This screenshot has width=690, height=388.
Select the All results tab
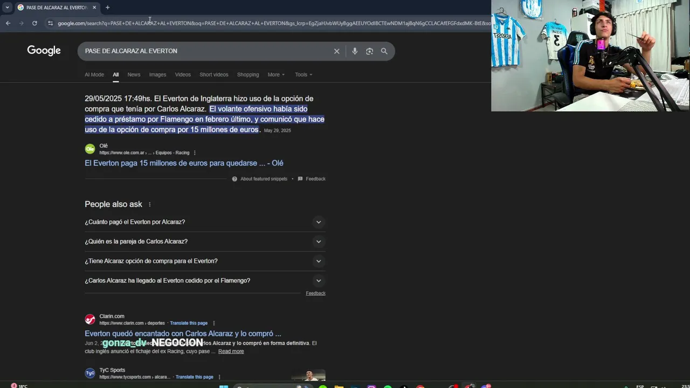(x=115, y=74)
